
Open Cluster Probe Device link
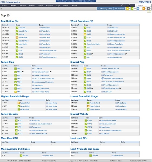pyautogui.click(x=117, y=44)
